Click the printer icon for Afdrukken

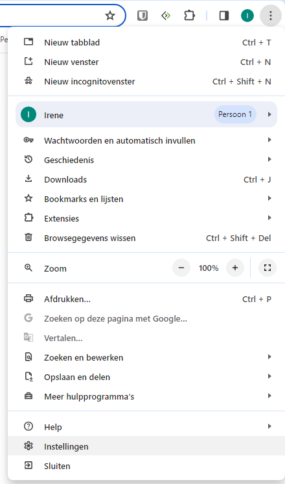[28, 298]
